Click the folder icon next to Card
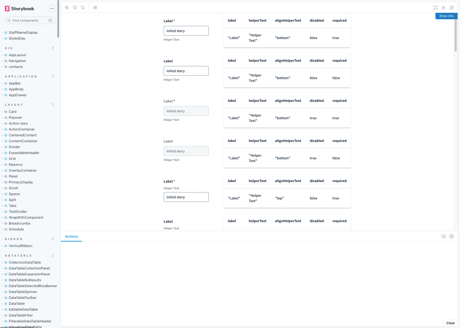This screenshot has width=460, height=328. tap(6, 112)
